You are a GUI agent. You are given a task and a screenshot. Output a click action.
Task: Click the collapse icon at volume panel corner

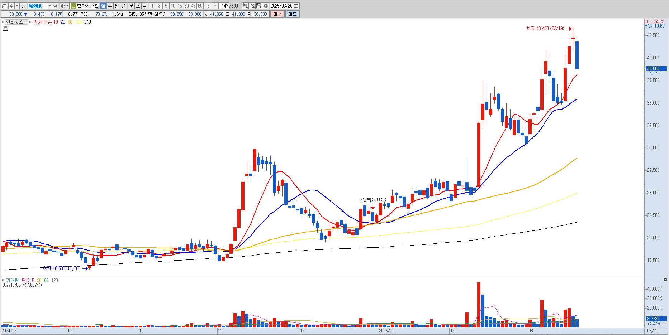pyautogui.click(x=665, y=280)
